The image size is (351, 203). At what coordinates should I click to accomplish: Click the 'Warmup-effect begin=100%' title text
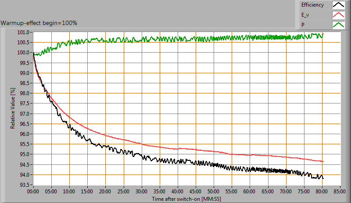[39, 23]
